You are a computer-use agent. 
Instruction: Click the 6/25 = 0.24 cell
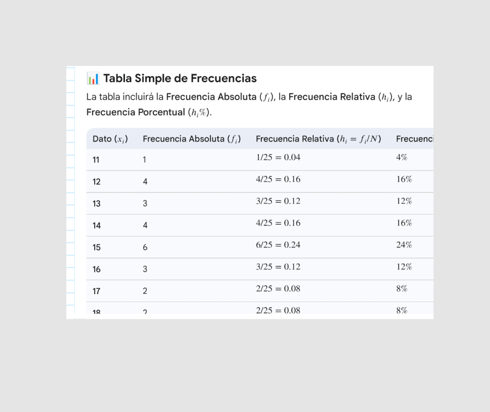[278, 245]
